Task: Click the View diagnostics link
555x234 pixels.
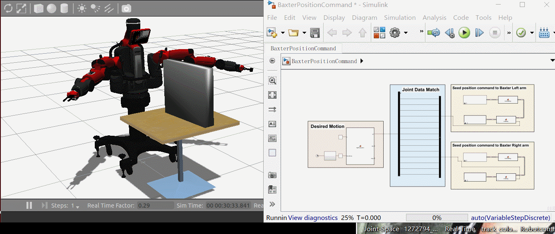Action: tap(312, 217)
